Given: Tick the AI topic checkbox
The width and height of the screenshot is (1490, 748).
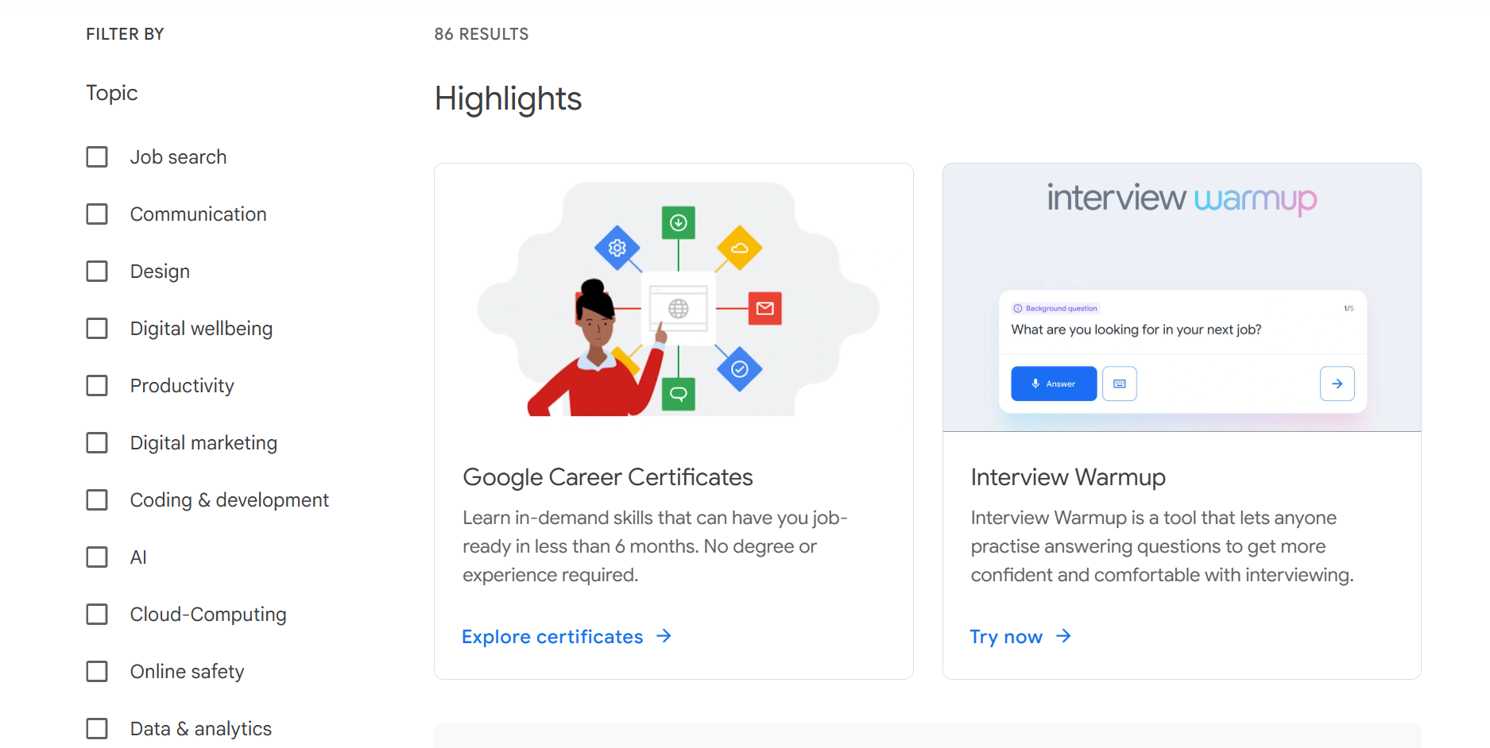Looking at the screenshot, I should 97,557.
